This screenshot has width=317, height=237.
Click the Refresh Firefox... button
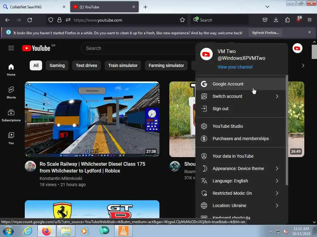[265, 33]
